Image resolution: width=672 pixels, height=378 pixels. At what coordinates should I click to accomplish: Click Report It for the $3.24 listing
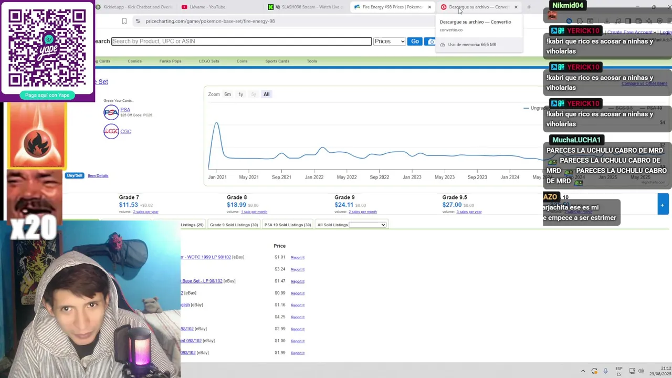coord(298,269)
